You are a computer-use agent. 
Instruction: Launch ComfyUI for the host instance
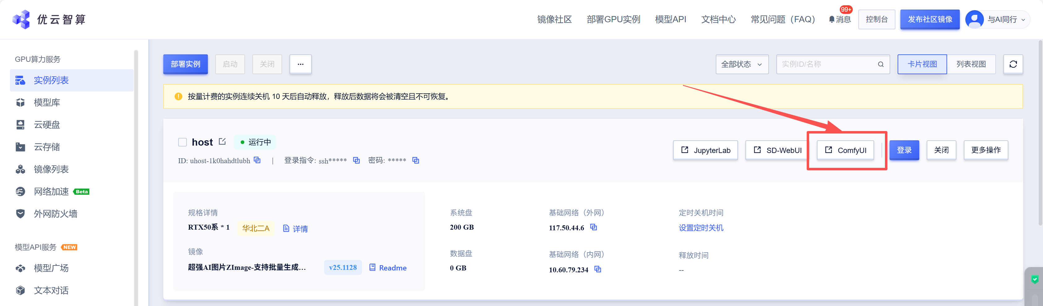845,150
